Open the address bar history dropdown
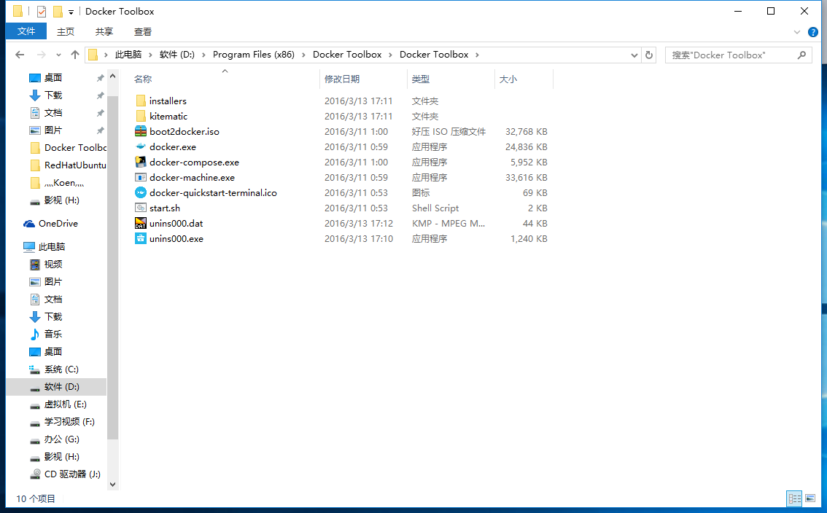Image resolution: width=827 pixels, height=513 pixels. [634, 55]
